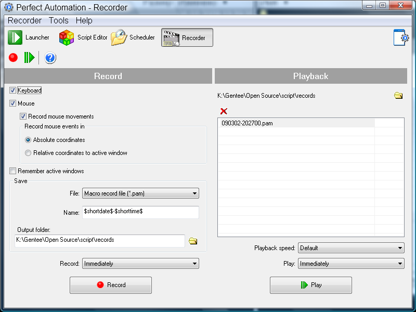Open the Script Editor module
416x312 pixels.
83,37
